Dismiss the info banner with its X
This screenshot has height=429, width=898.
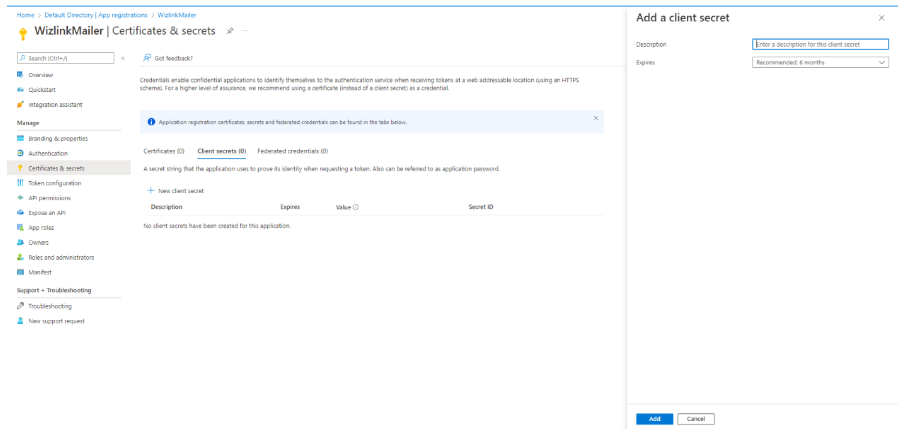(596, 118)
